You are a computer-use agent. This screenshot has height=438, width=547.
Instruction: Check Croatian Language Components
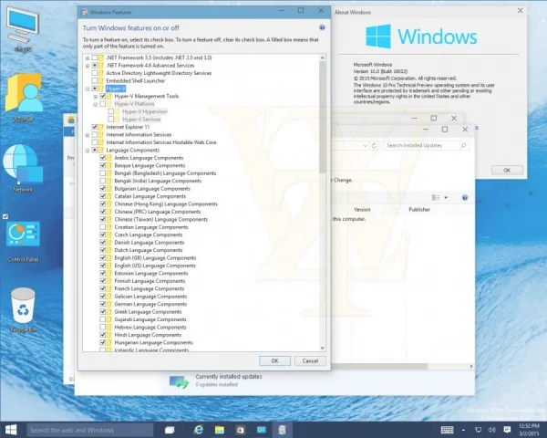(x=103, y=226)
